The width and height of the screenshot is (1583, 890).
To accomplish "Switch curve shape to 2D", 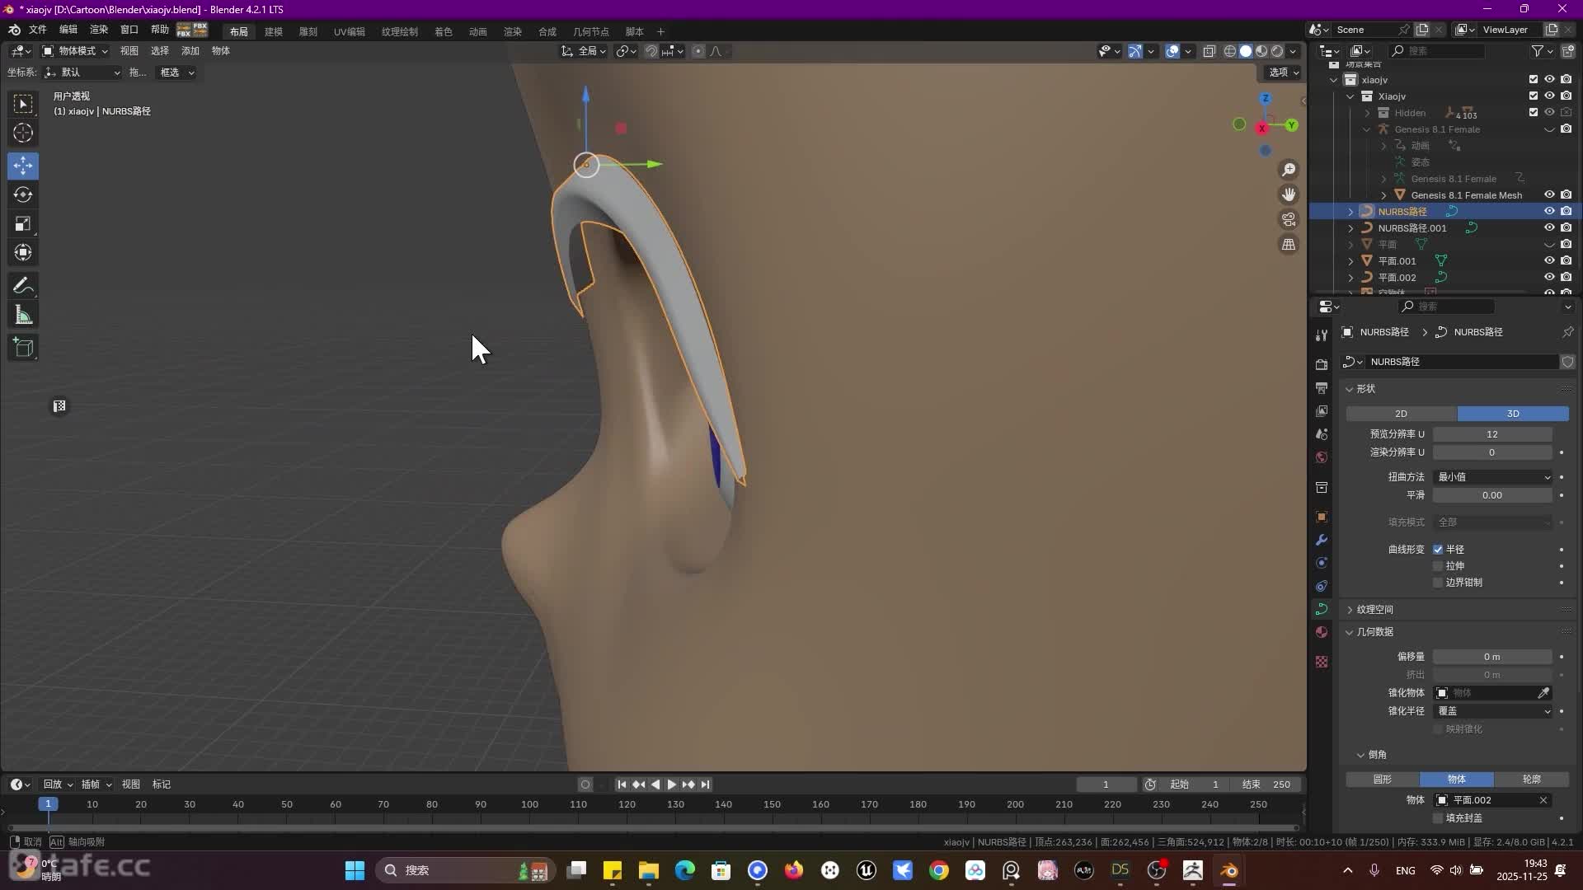I will [1401, 413].
